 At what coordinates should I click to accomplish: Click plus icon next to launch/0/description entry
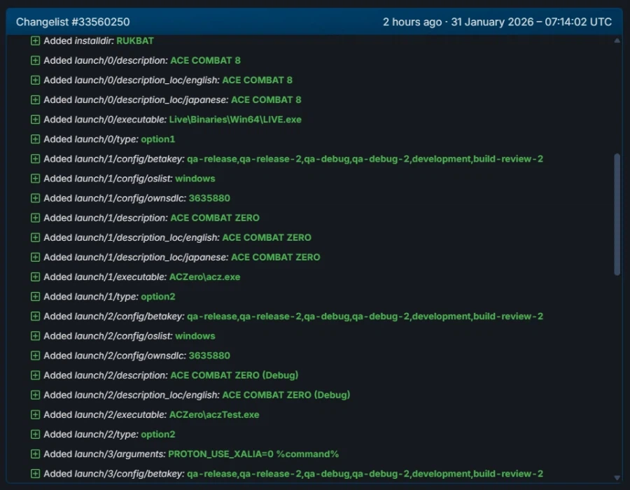tap(35, 61)
